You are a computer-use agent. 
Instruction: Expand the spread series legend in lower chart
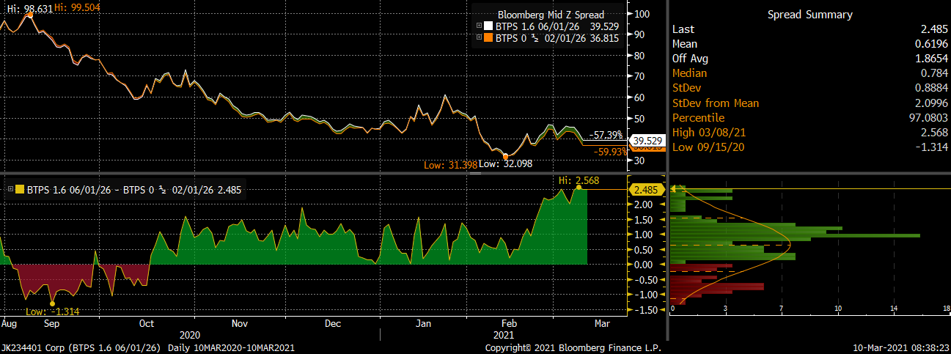(x=10, y=189)
